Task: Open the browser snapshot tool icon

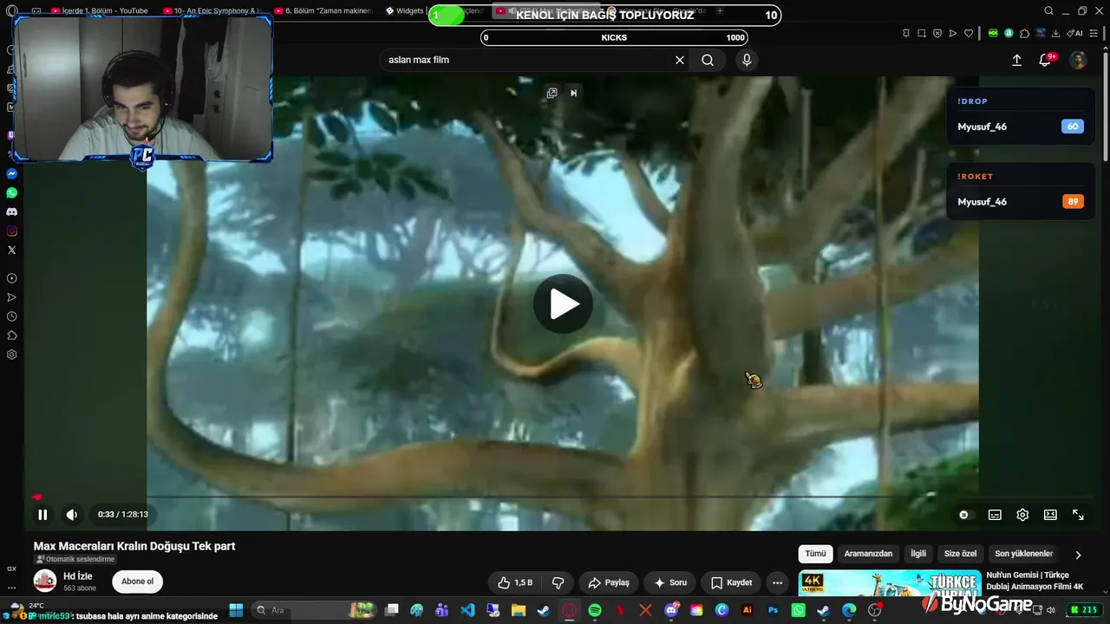Action: click(922, 33)
